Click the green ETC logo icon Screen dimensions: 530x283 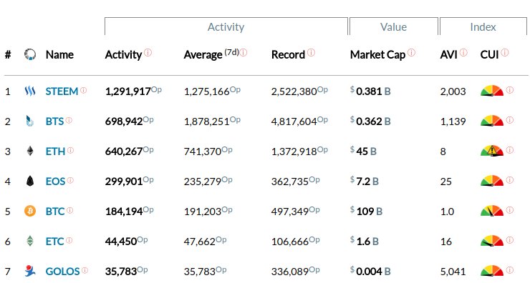[x=30, y=241]
